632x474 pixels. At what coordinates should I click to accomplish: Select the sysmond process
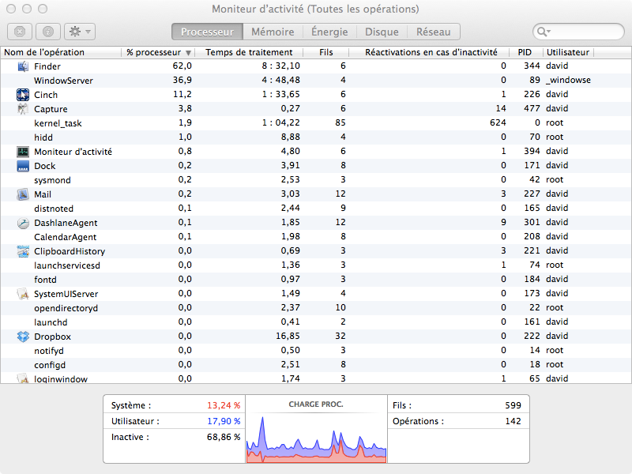pos(316,180)
